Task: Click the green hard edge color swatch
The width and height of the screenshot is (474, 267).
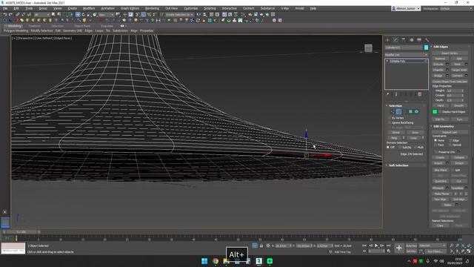Action: 435,112
